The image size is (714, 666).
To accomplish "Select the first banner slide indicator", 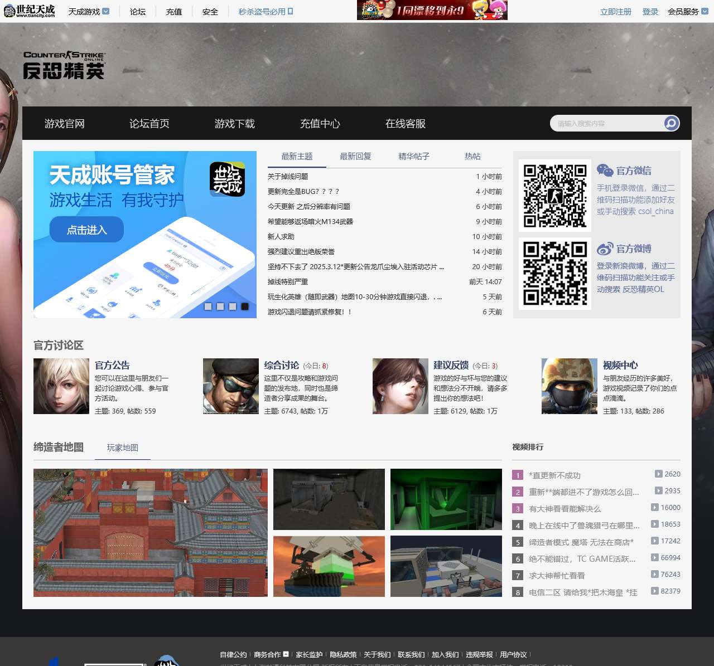I will pyautogui.click(x=208, y=307).
